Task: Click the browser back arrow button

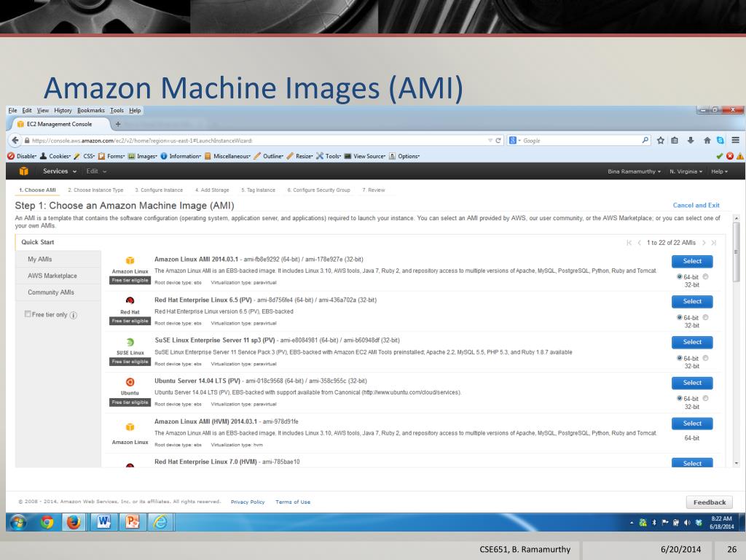Action: (15, 141)
